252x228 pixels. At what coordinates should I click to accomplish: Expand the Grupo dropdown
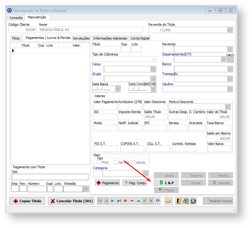pos(153,79)
